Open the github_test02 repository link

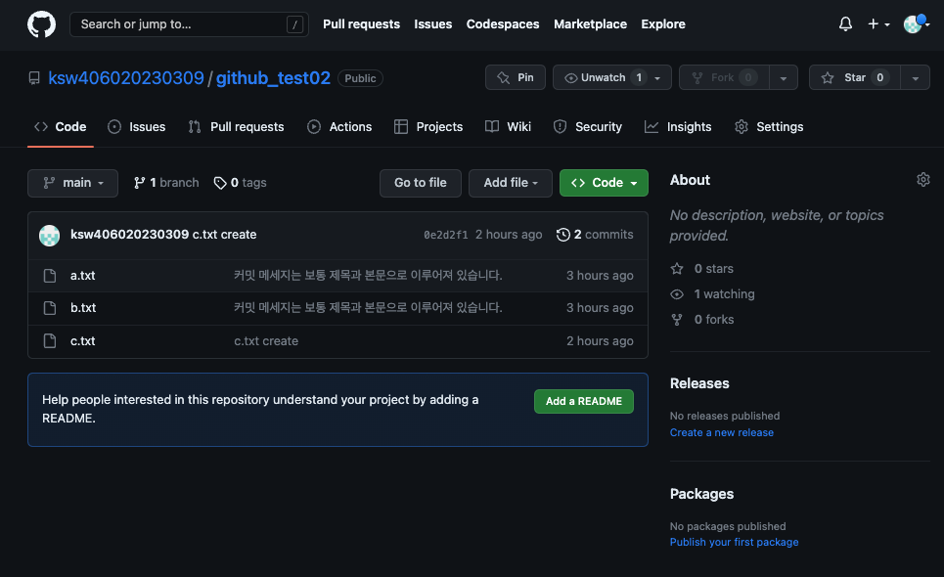coord(273,78)
